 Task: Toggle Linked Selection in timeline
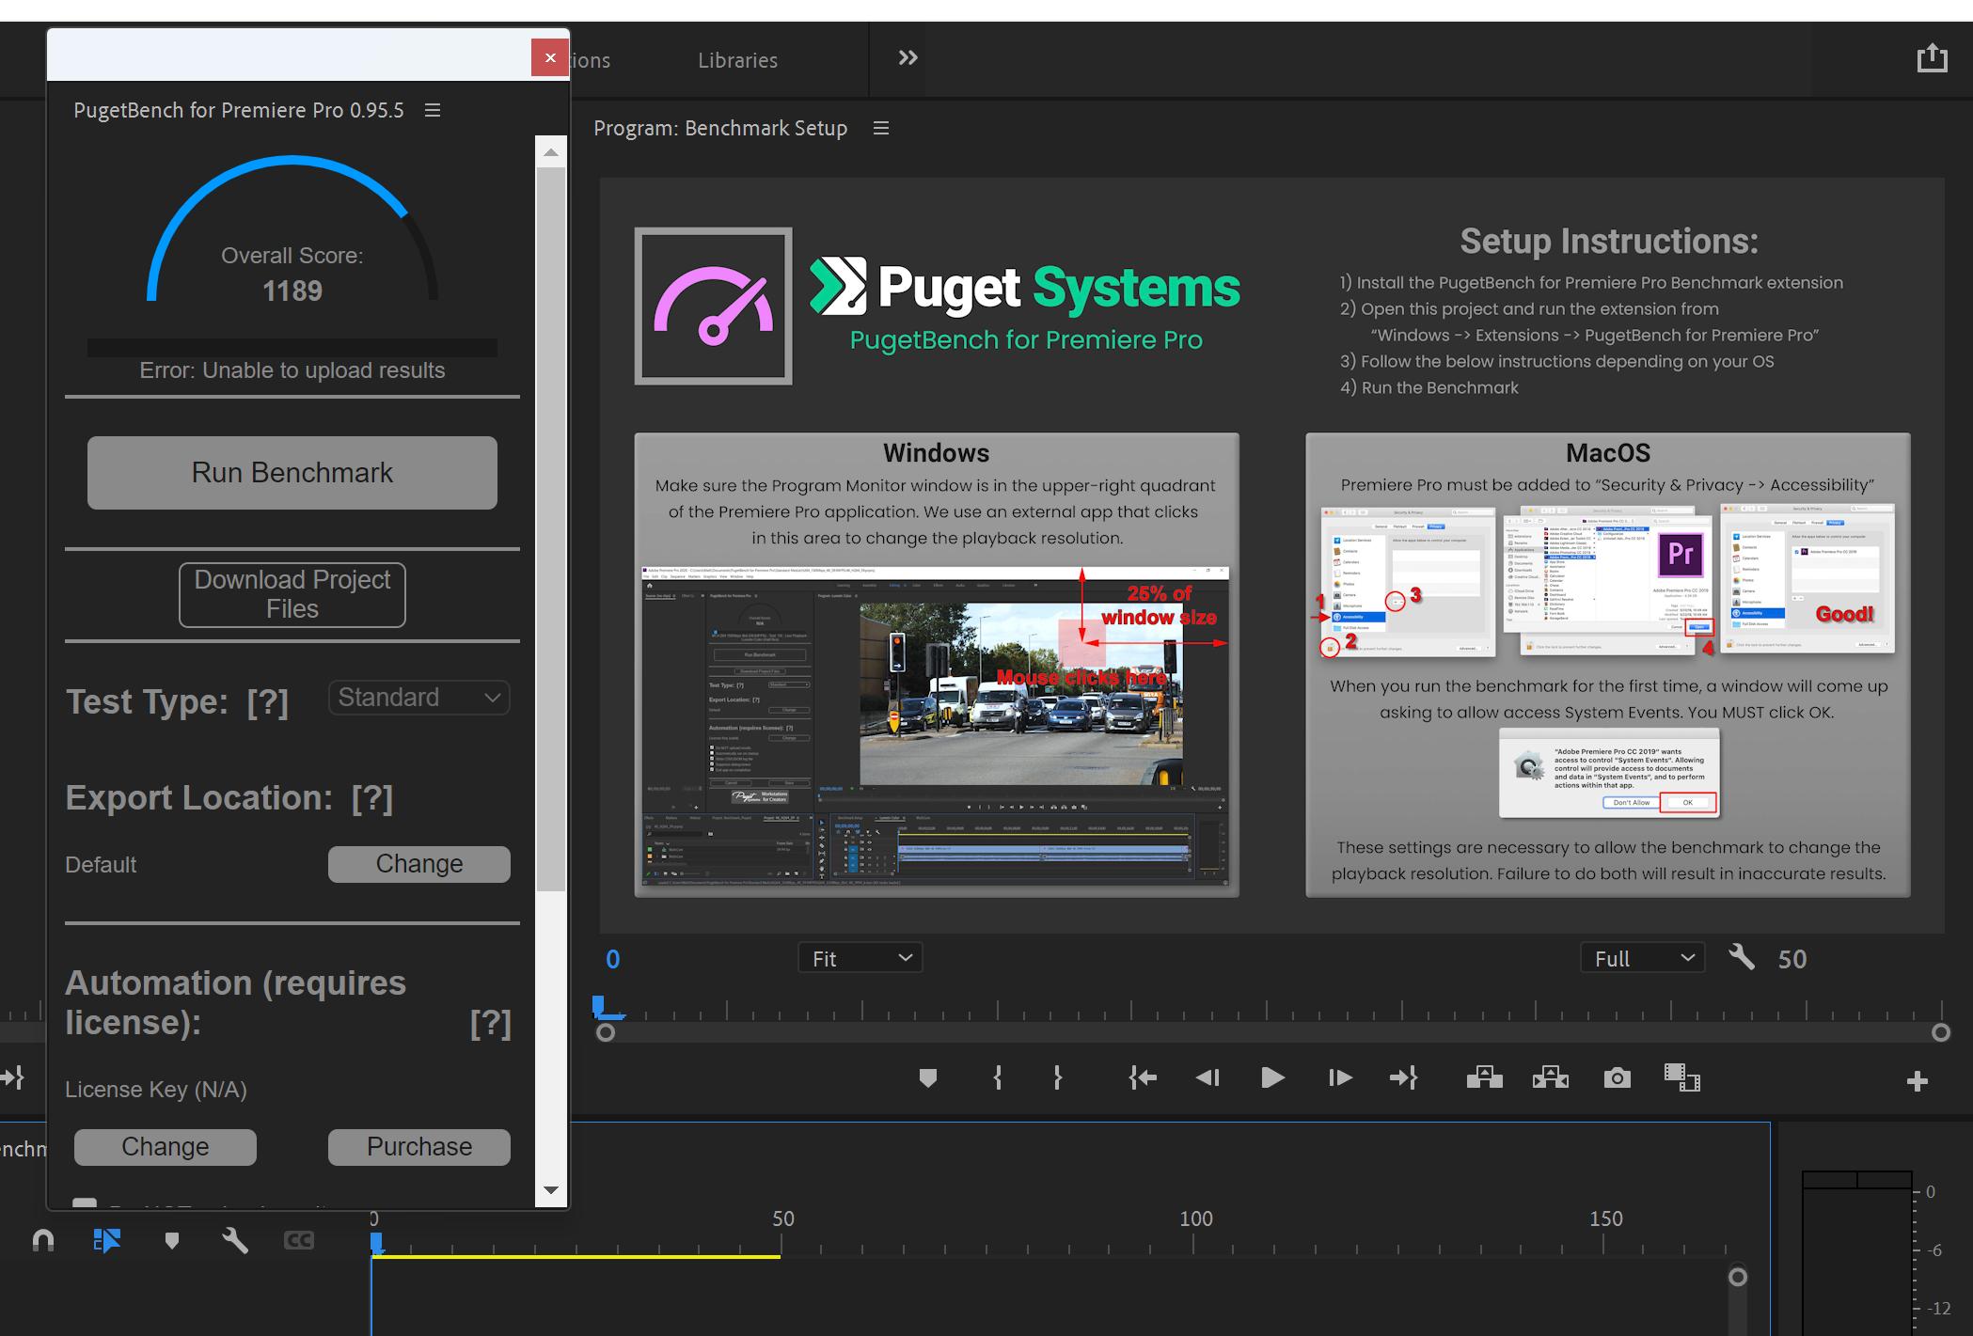point(107,1240)
